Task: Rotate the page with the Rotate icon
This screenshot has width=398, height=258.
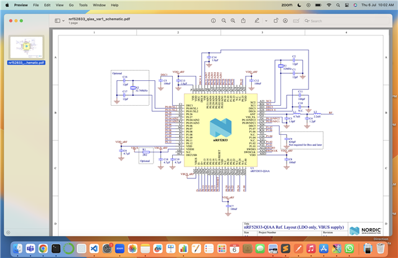Action: 275,21
